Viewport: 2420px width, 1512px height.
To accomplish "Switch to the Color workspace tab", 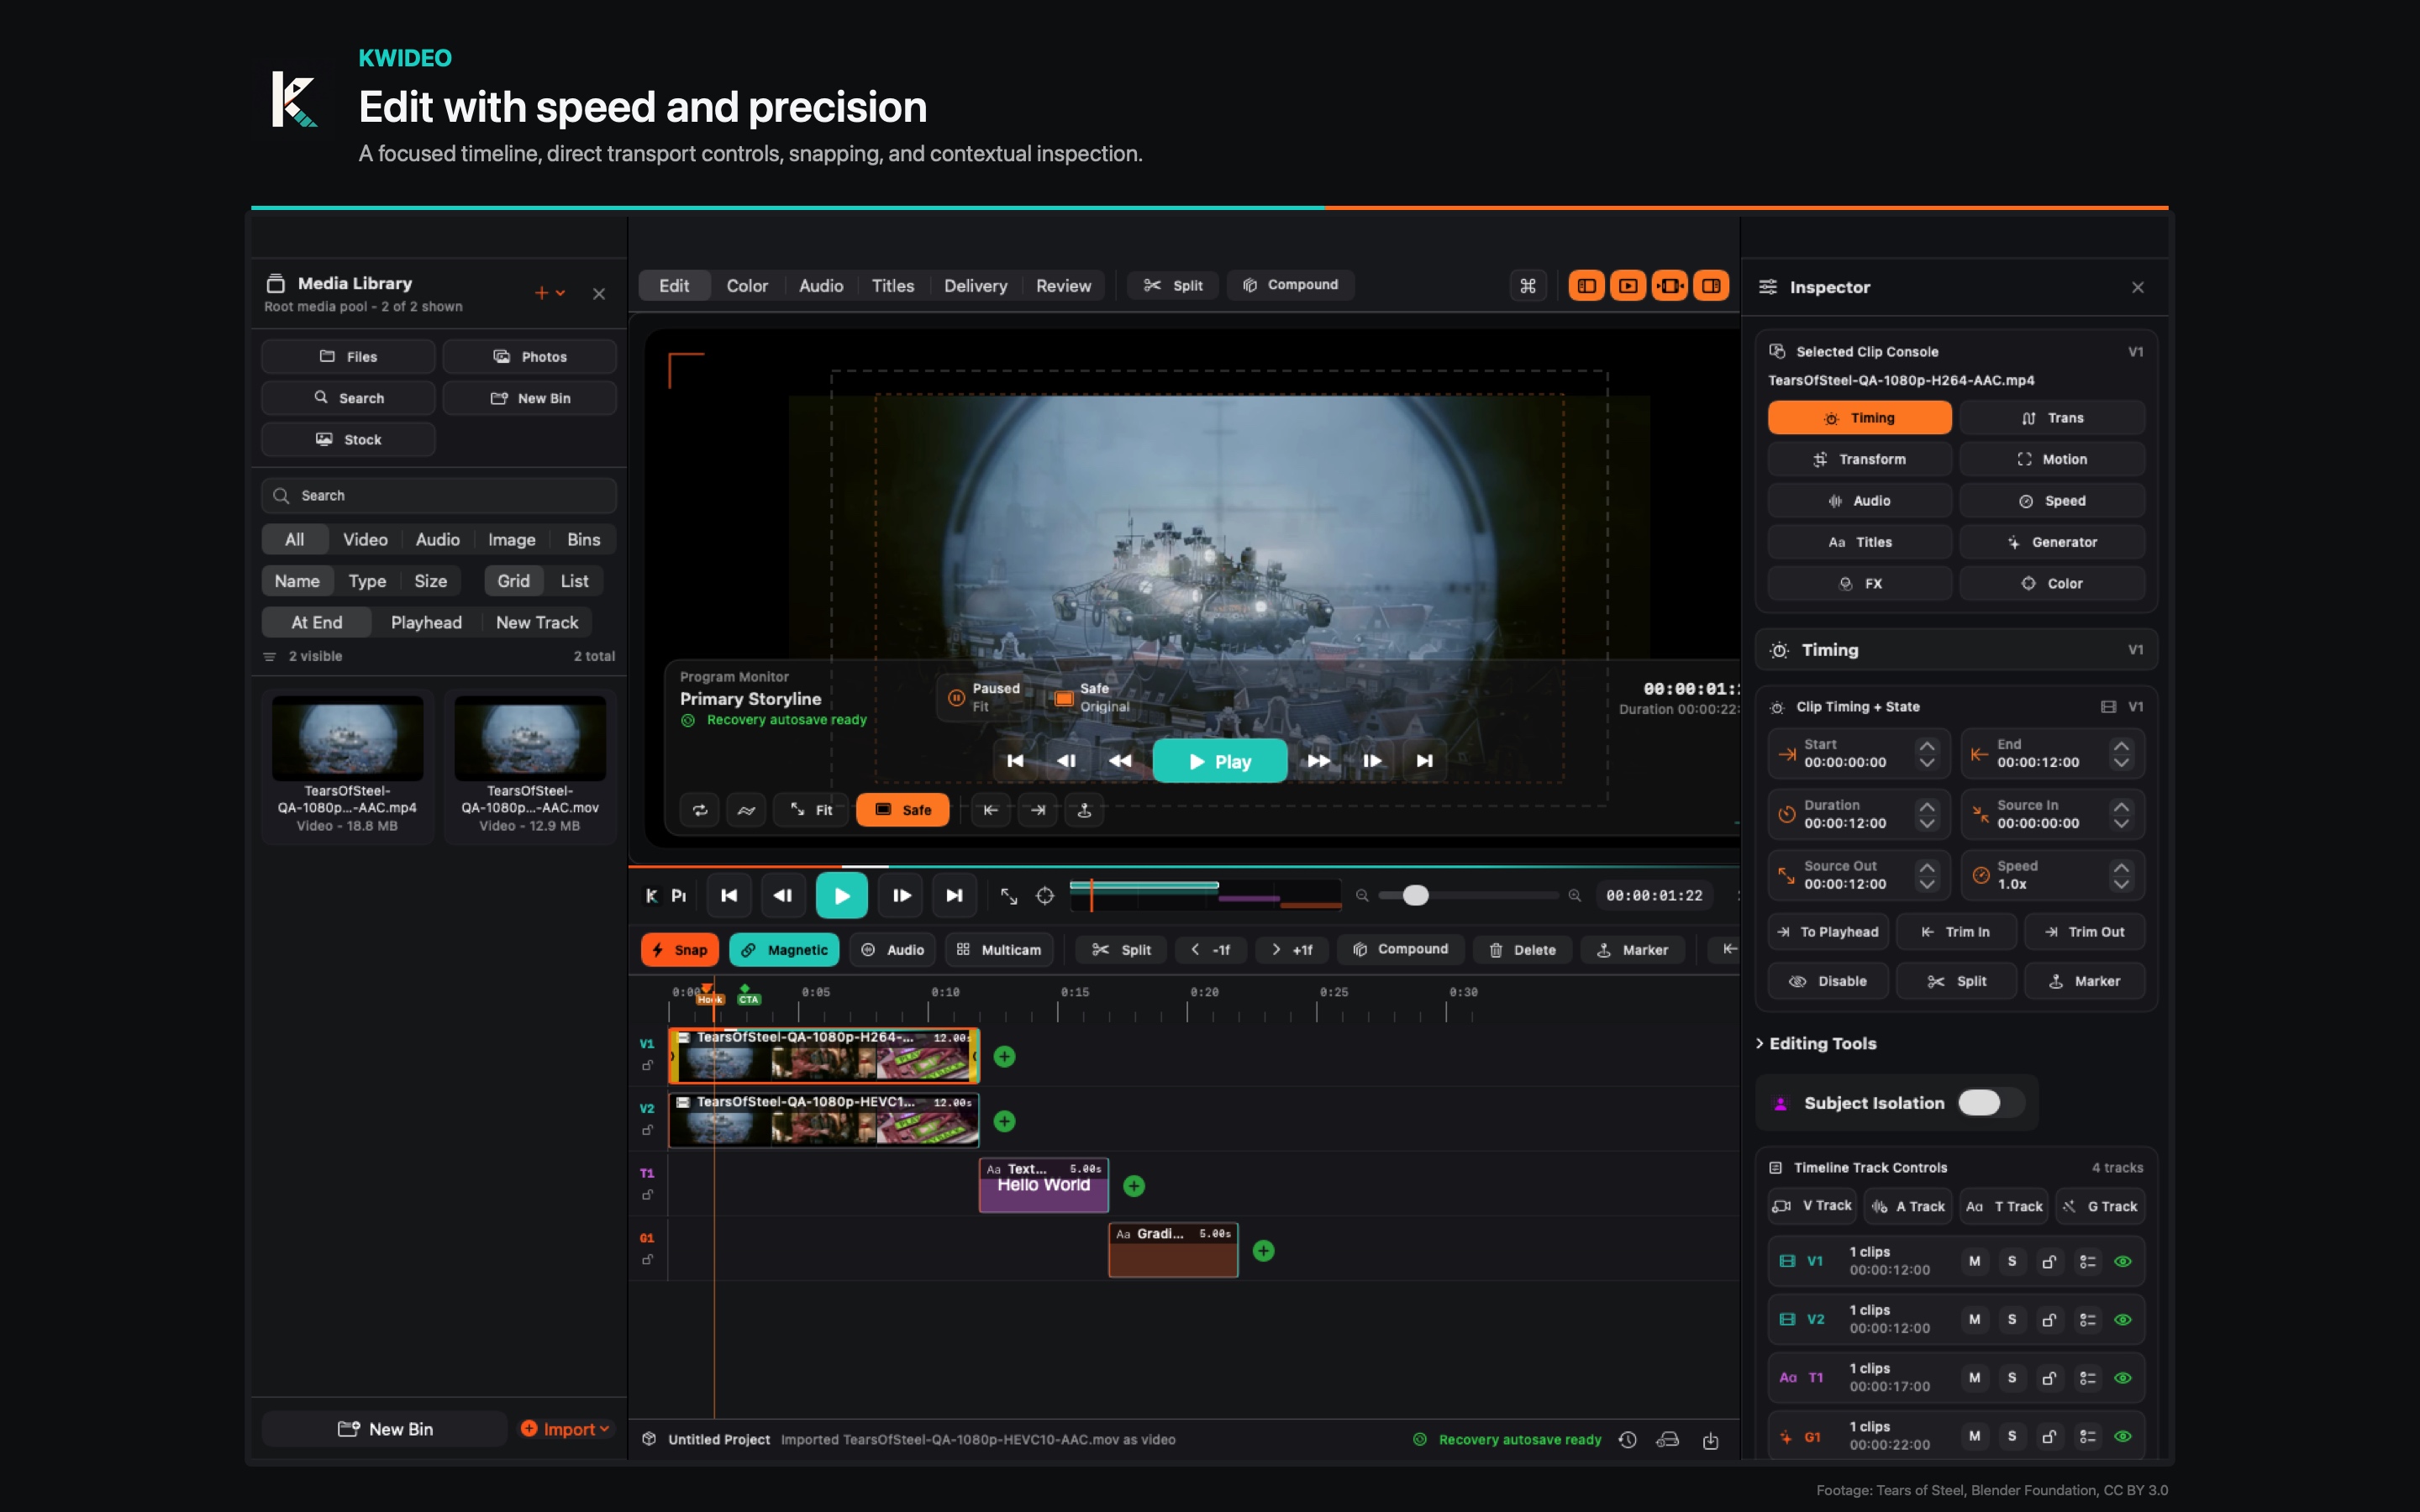I will click(x=747, y=286).
